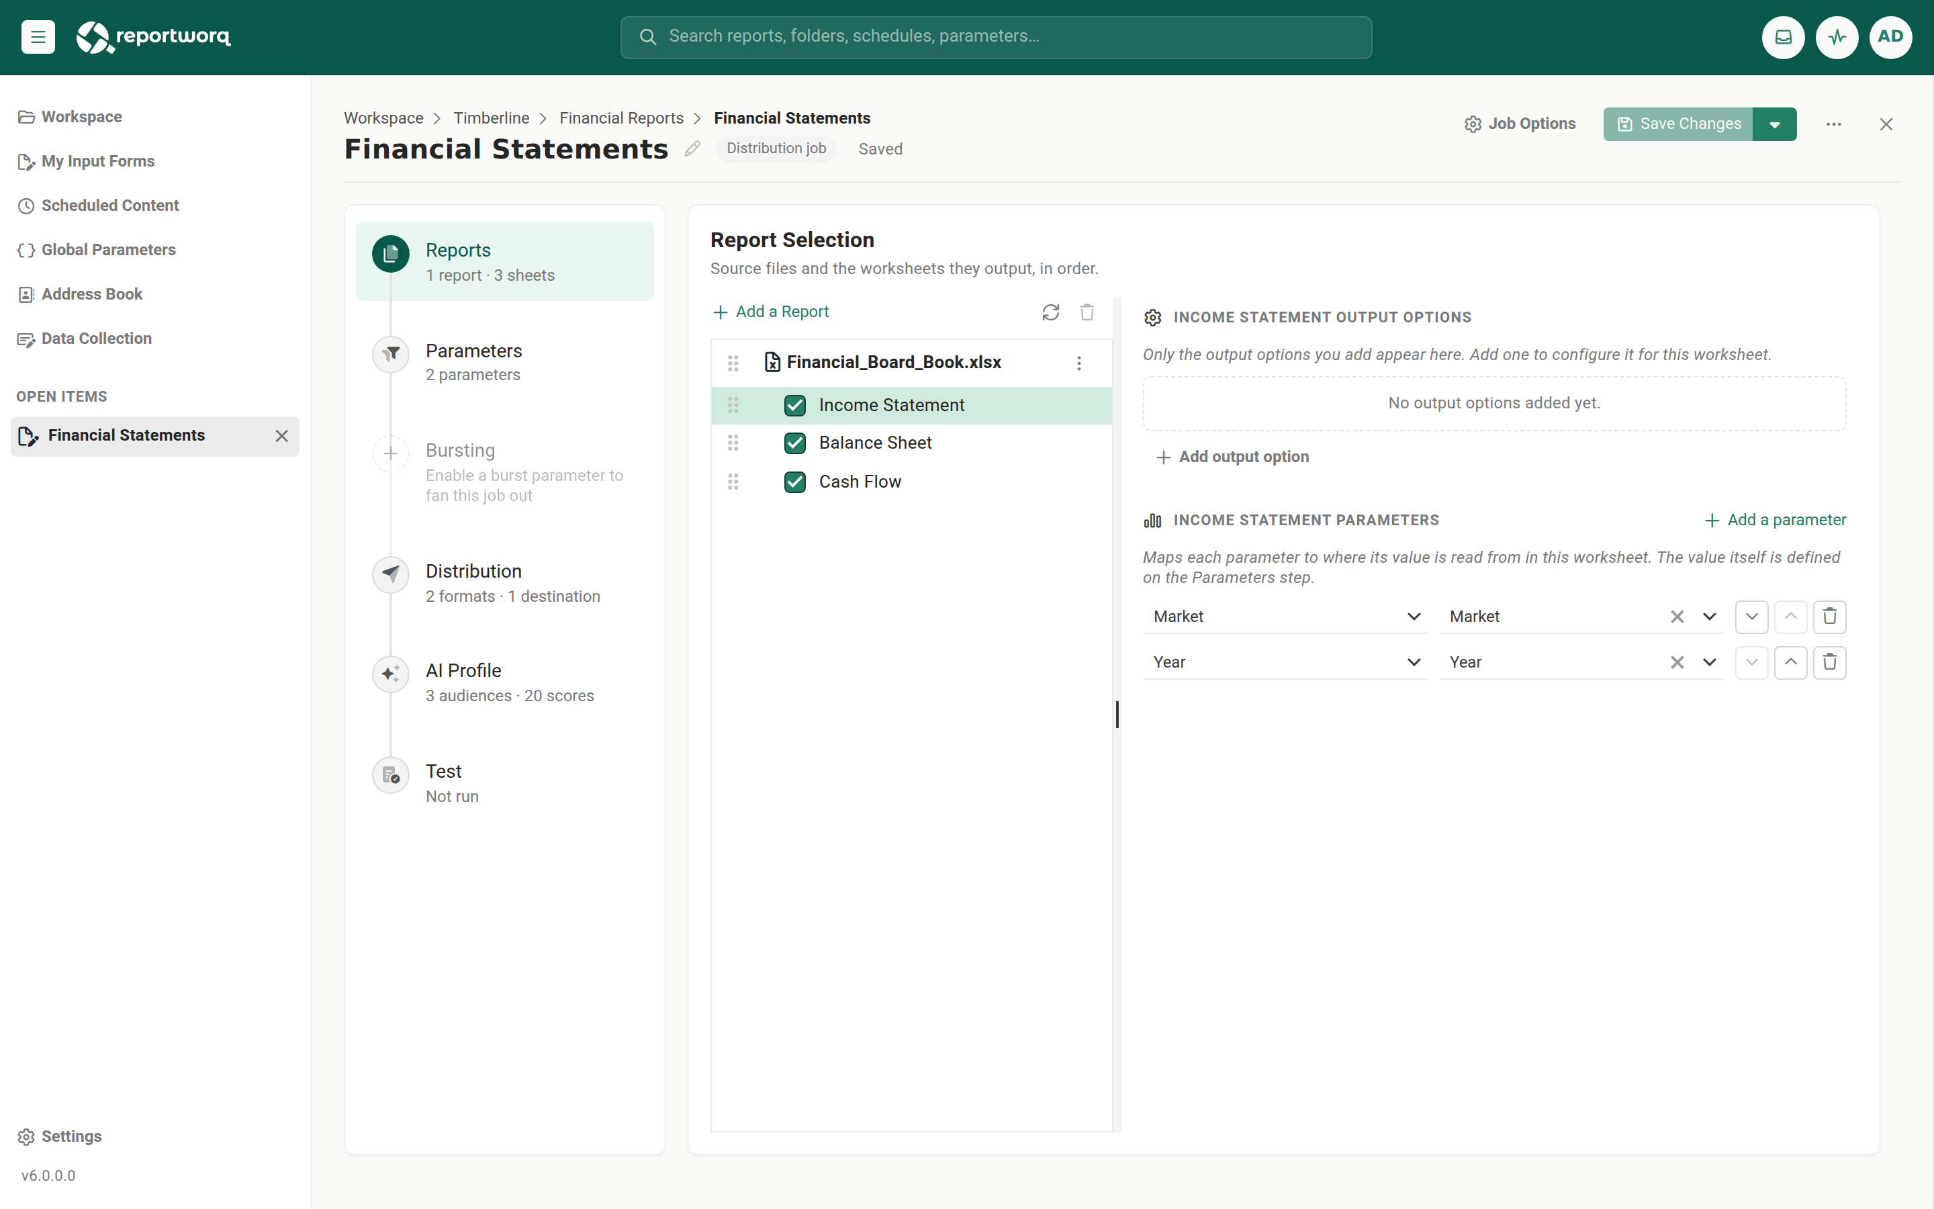The height and width of the screenshot is (1209, 1934).
Task: Click Add a parameter link
Action: 1774,521
